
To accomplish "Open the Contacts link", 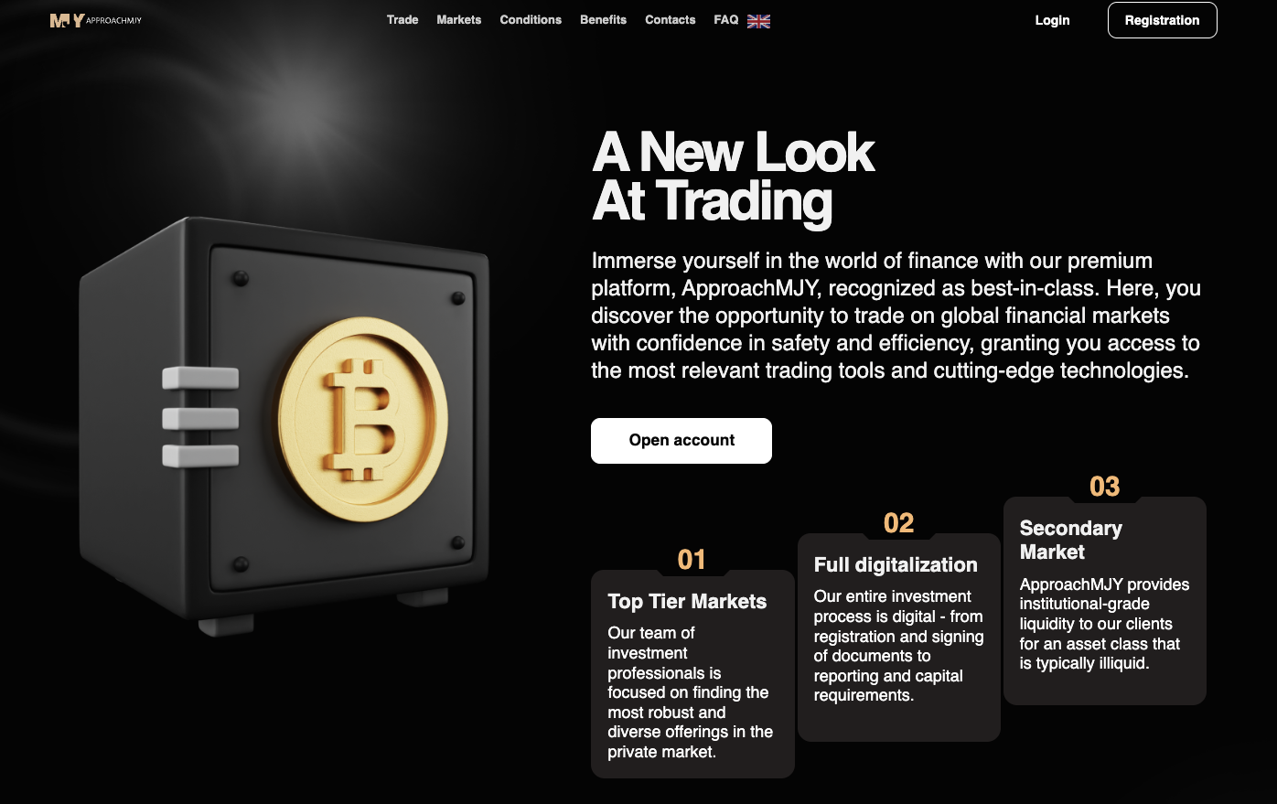I will [x=671, y=20].
